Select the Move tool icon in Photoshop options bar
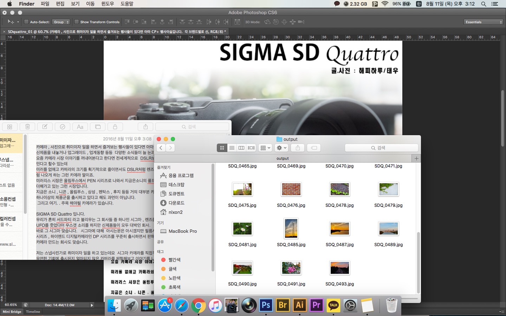The height and width of the screenshot is (316, 506). click(11, 22)
